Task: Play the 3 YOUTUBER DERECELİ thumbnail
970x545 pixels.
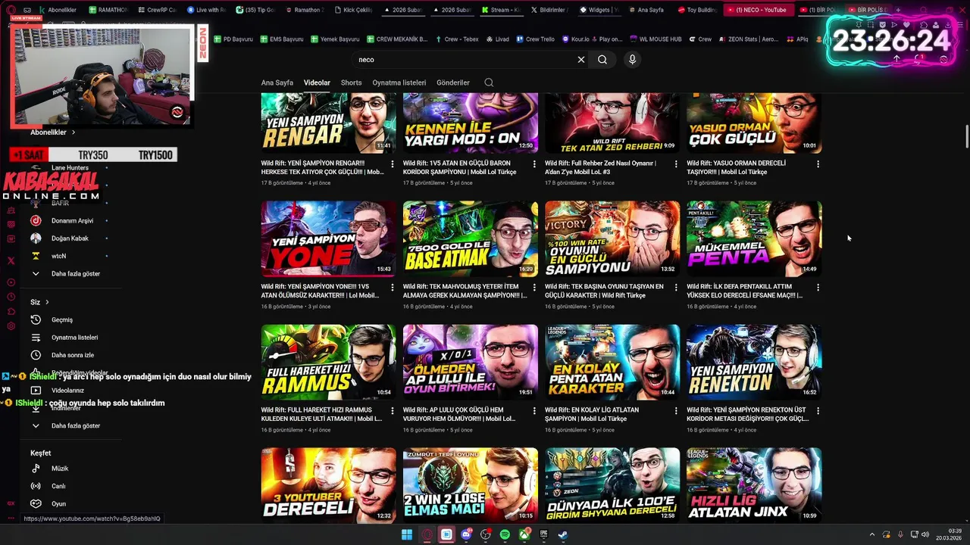Action: coord(328,484)
